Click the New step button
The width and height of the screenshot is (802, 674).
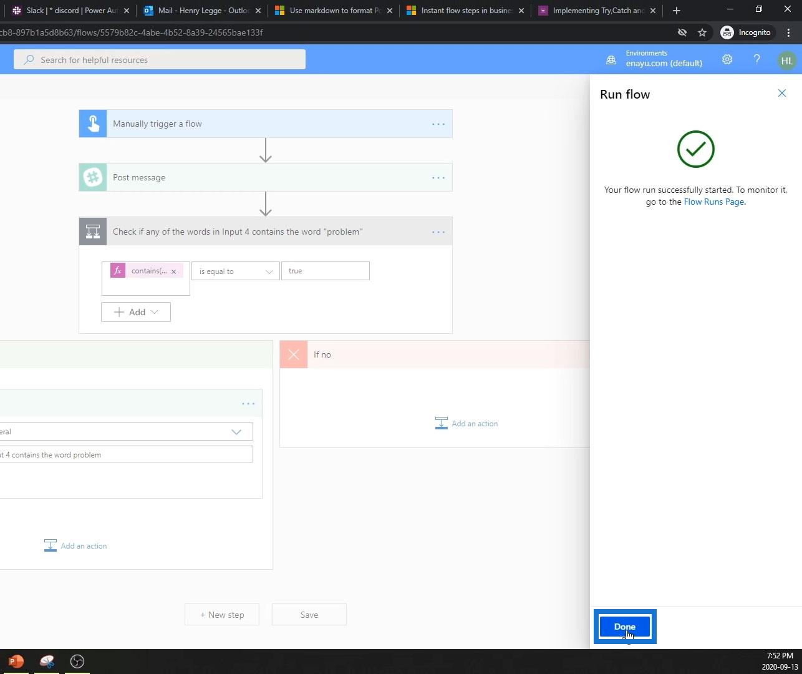222,615
